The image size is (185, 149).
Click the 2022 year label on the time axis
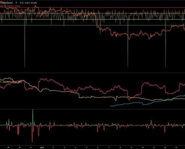pos(42,148)
